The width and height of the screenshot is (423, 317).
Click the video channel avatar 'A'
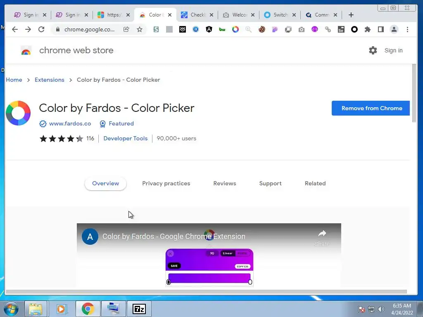(90, 237)
